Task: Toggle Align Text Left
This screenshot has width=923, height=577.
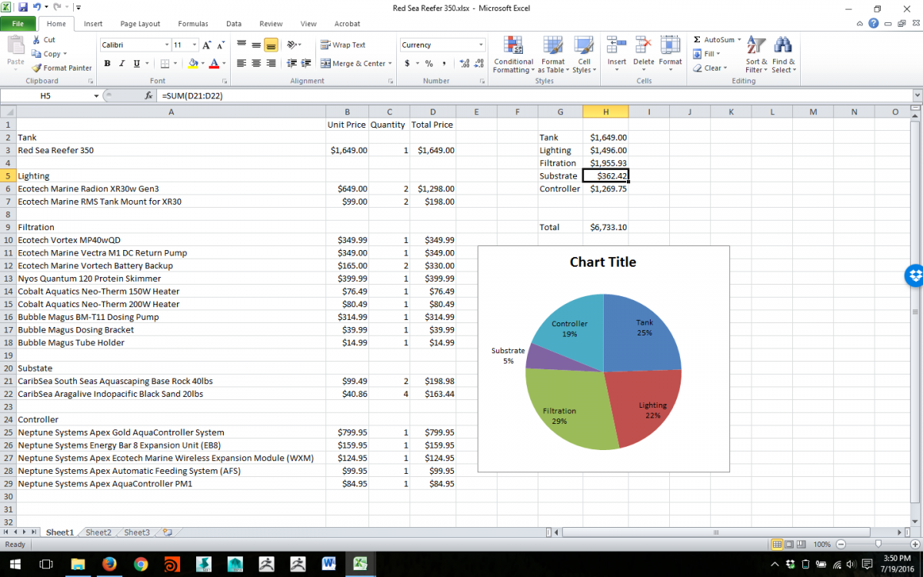Action: tap(242, 64)
